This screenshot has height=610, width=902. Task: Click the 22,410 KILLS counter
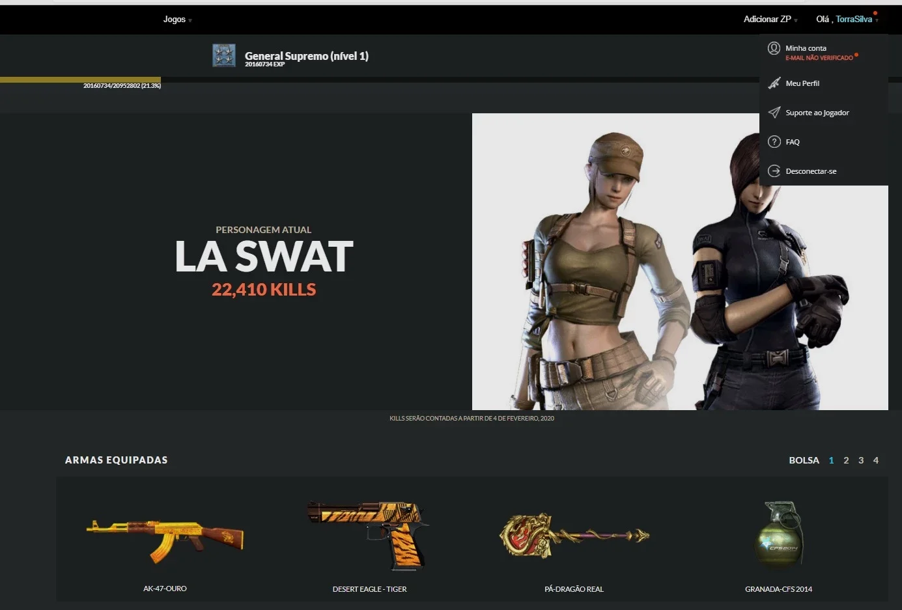coord(264,290)
